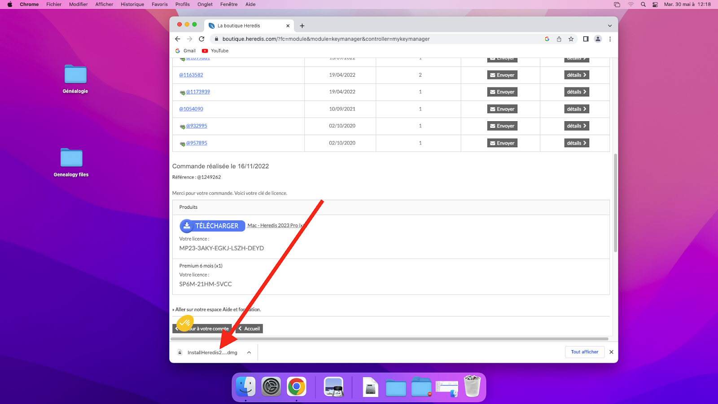
Task: Click the Tout afficher downloads button
Action: point(584,352)
